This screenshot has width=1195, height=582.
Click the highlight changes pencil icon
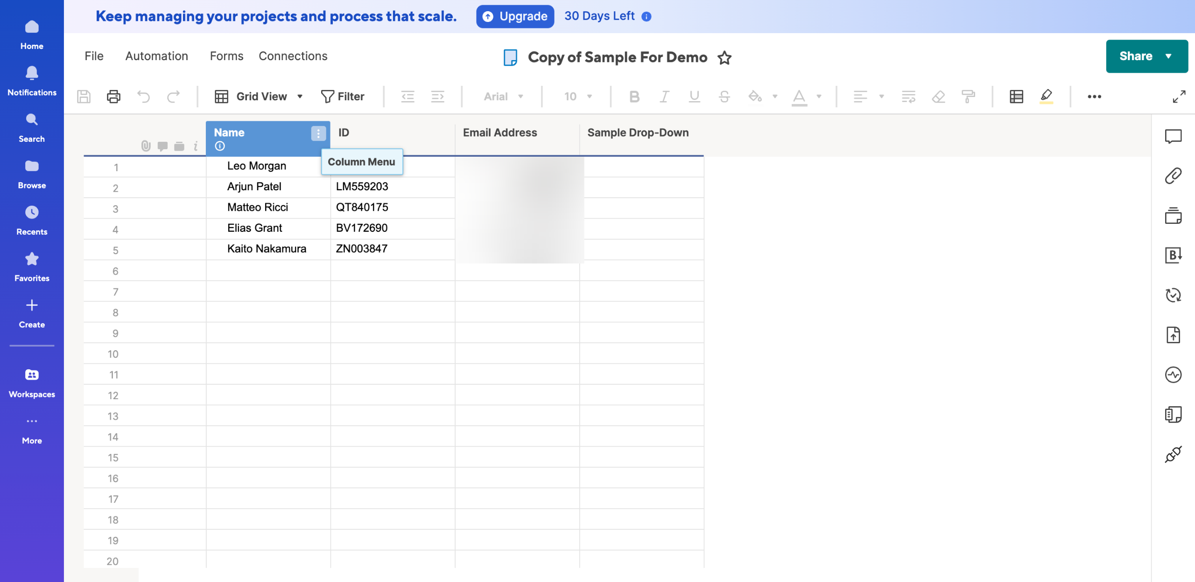tap(1046, 97)
